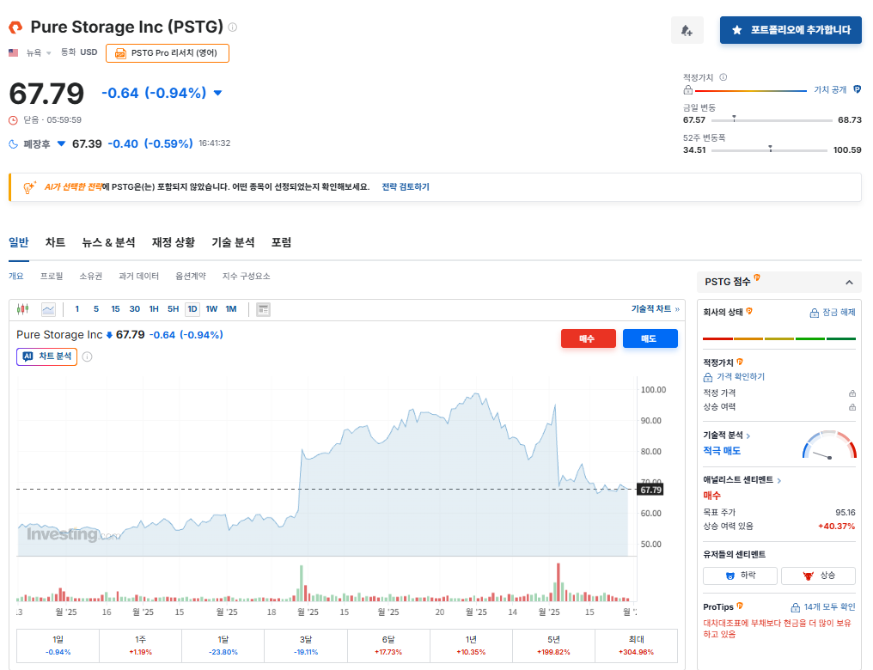Viewport: 873px width, 670px height.
Task: Click the alert bell create-notification icon
Action: tap(687, 30)
